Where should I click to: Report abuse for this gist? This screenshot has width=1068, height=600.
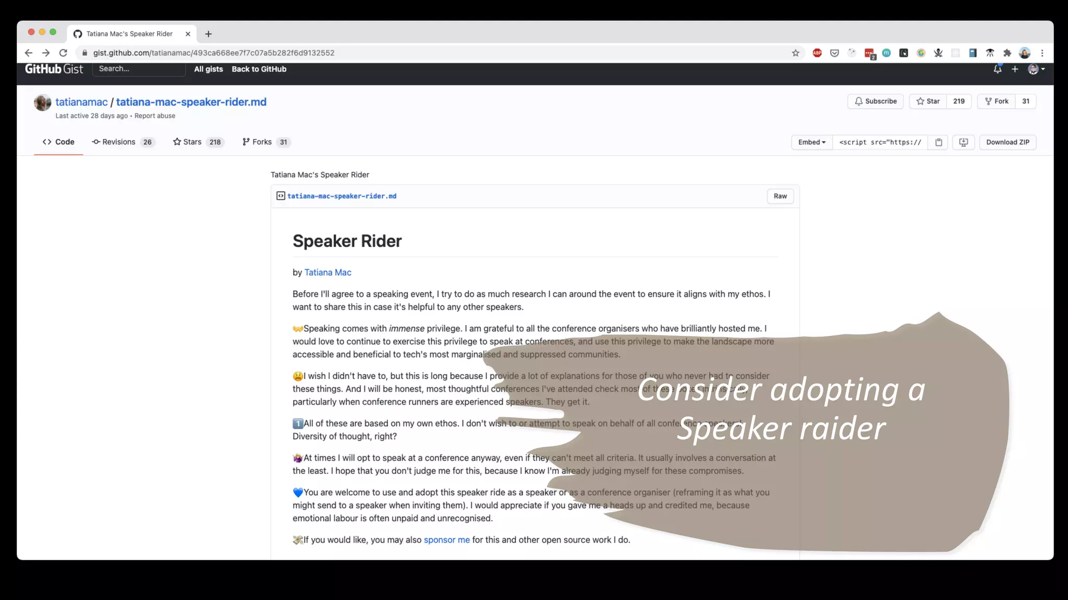pyautogui.click(x=154, y=116)
